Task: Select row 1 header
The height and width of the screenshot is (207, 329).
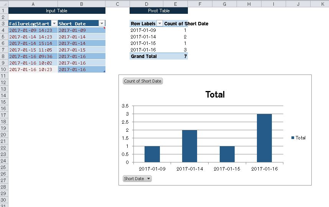Action: click(x=4, y=11)
